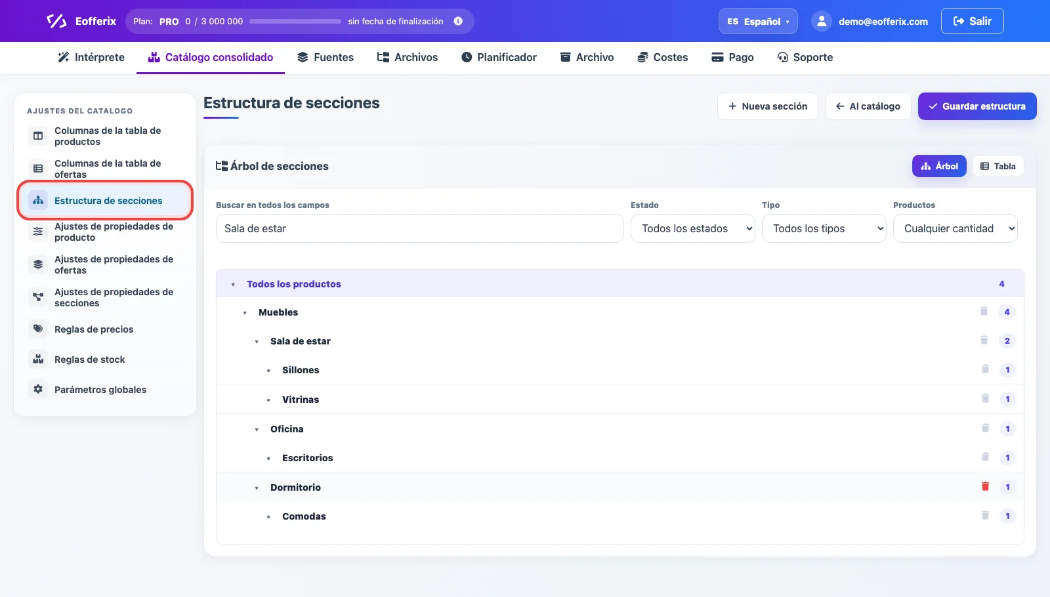This screenshot has width=1050, height=597.
Task: Open the Pago tab
Action: 732,57
